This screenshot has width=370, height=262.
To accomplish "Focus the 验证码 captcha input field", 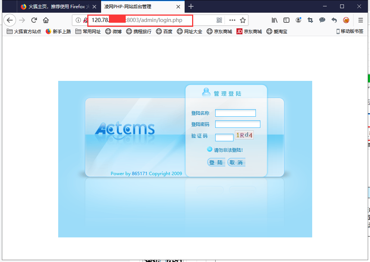I will click(x=224, y=138).
